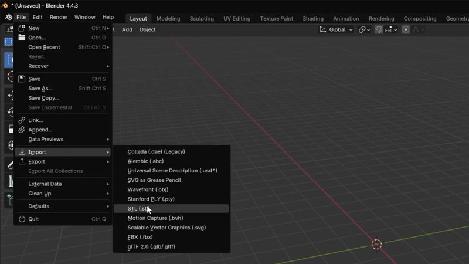Screen dimensions: 469x264
Task: Select FBX (.fbx) from Import submenu
Action: pyautogui.click(x=141, y=237)
